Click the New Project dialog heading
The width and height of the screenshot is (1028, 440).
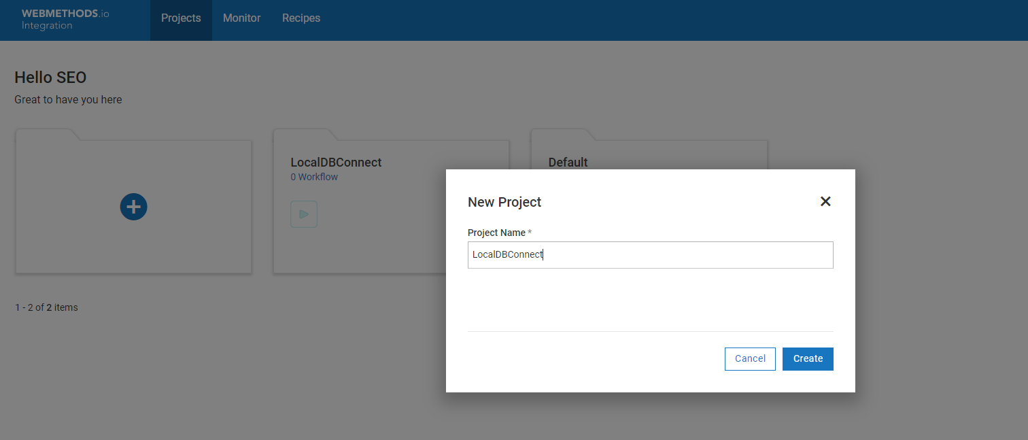(504, 202)
